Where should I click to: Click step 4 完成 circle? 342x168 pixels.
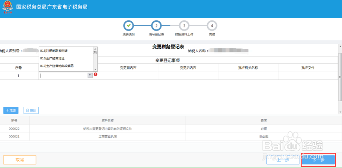tap(212, 26)
